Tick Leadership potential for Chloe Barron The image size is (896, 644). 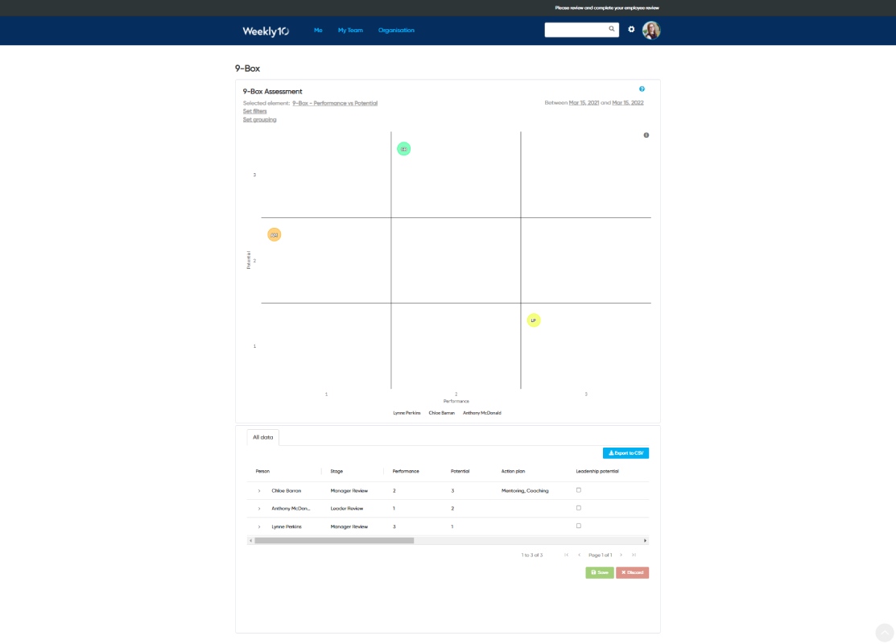[x=579, y=490]
